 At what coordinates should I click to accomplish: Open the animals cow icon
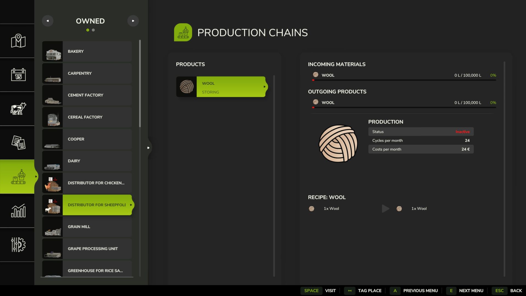(18, 109)
